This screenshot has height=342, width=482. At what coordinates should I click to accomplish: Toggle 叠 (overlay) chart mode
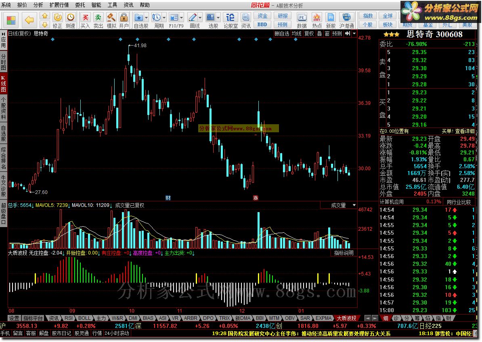(x=320, y=33)
